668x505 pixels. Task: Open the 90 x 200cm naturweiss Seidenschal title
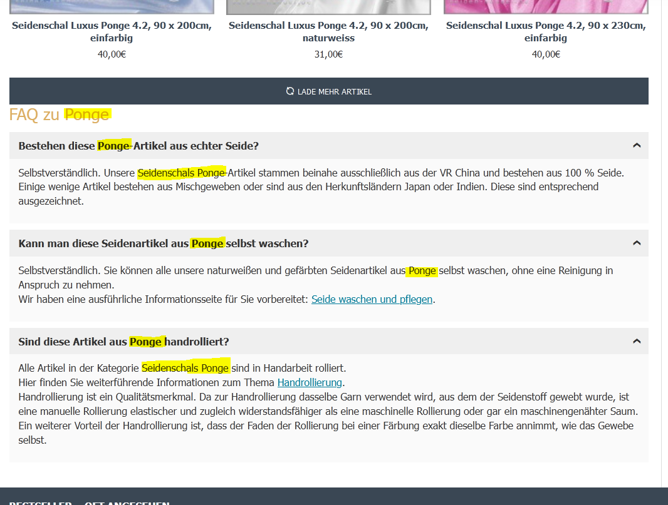pos(328,32)
